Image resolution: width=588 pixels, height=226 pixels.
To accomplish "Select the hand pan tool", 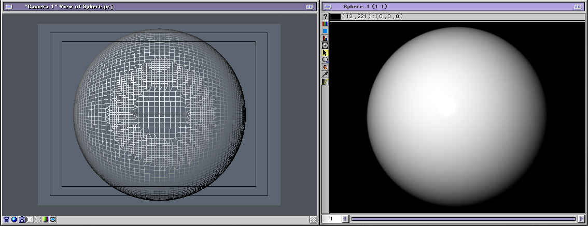I will tap(325, 67).
